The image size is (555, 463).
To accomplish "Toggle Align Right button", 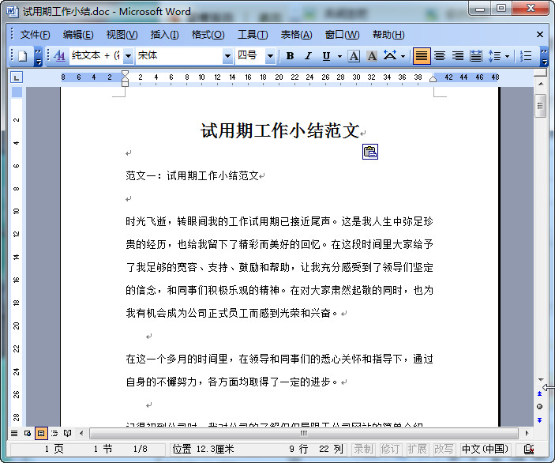I will tap(458, 56).
